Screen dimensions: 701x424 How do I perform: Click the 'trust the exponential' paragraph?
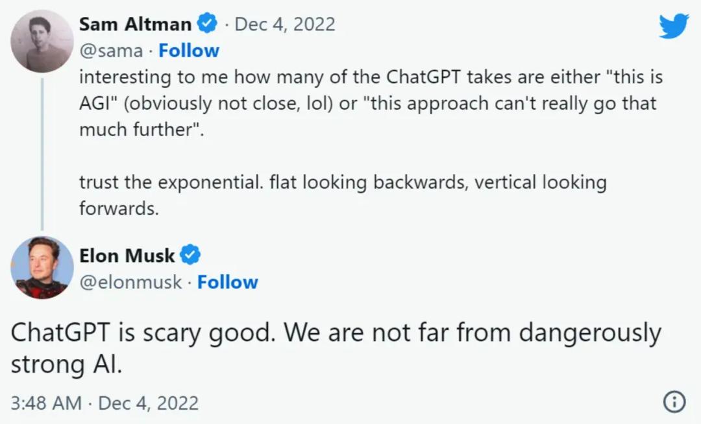[342, 183]
